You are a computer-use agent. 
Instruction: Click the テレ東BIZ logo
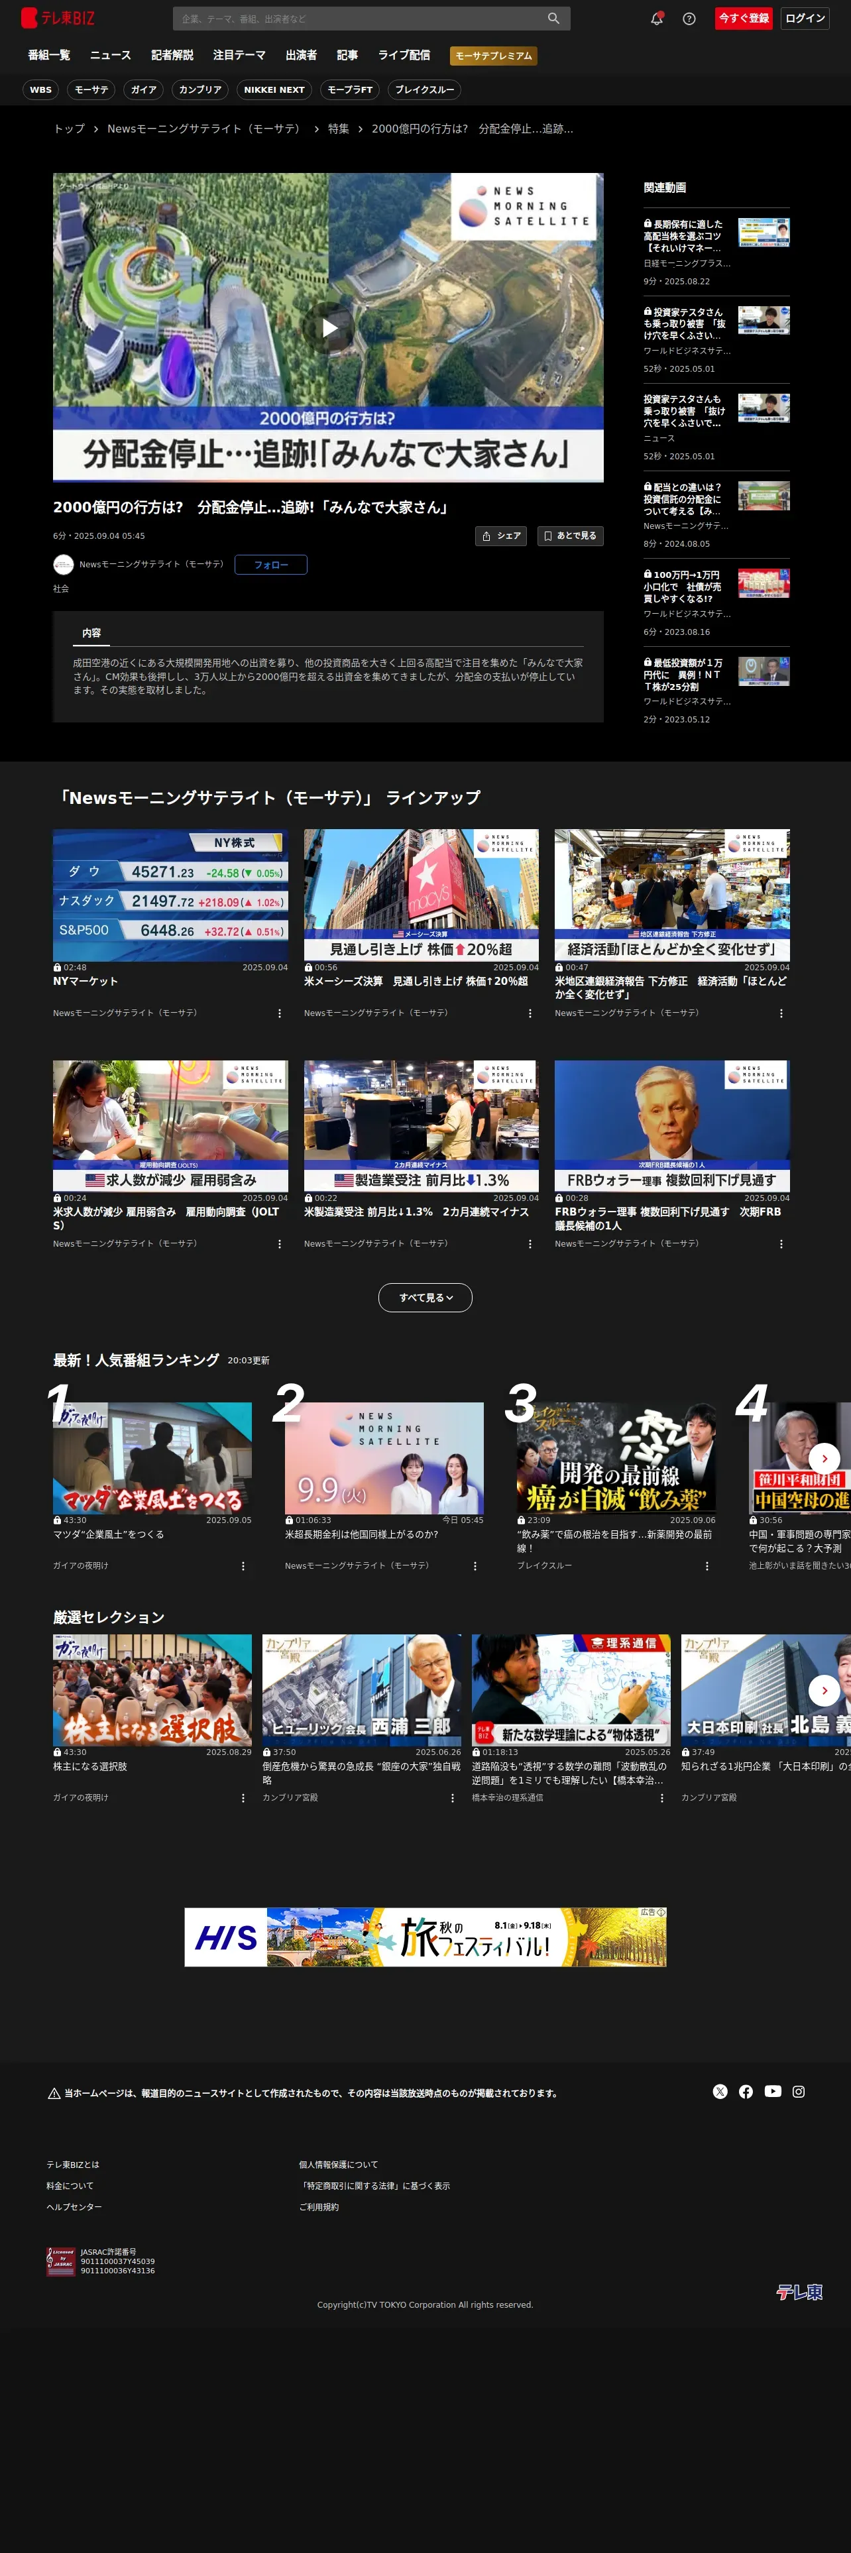58,18
